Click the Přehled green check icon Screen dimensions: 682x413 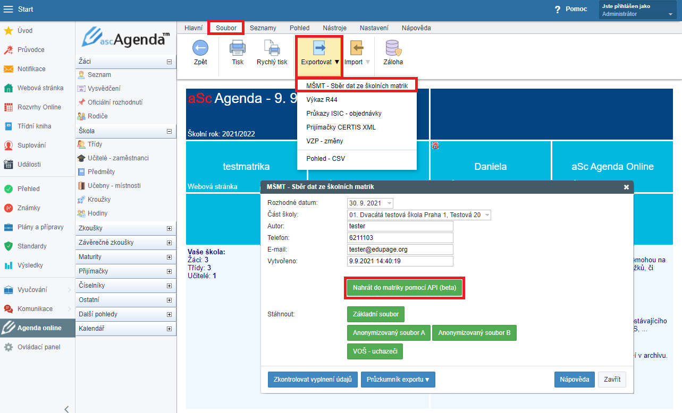(9, 189)
